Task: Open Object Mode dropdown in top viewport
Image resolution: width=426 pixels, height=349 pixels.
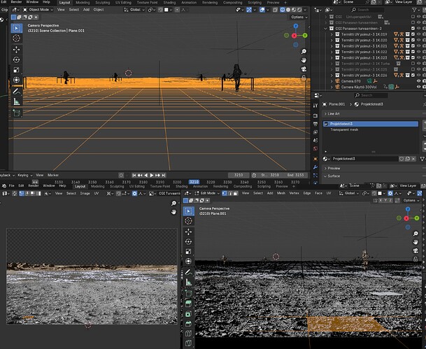Action: pyautogui.click(x=38, y=10)
